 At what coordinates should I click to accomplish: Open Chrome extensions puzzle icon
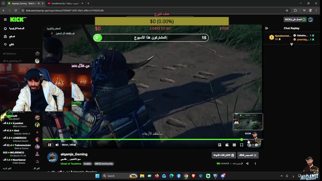(x=295, y=11)
